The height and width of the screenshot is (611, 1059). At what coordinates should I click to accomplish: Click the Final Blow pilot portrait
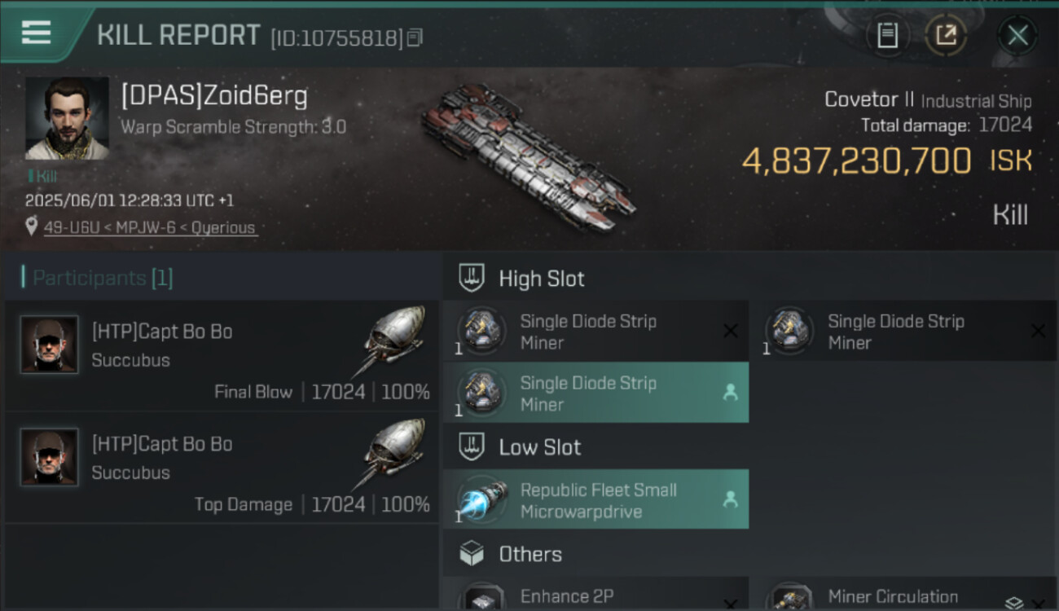[50, 345]
